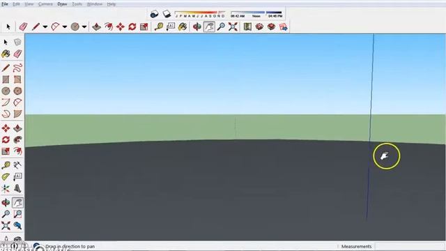Open the Window menu

tap(95, 4)
